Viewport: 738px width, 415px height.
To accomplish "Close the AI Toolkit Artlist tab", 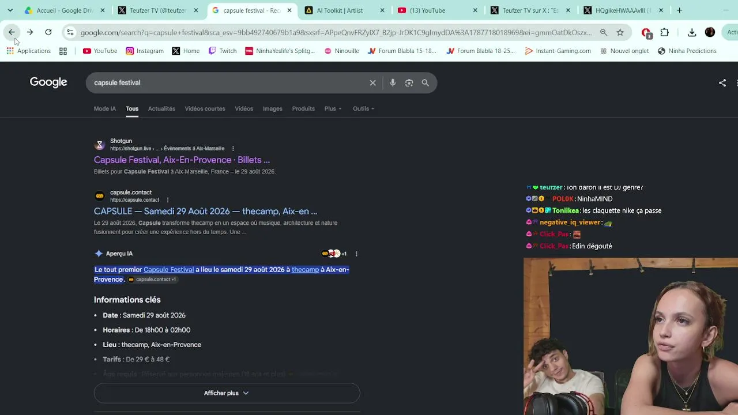I will (x=382, y=10).
